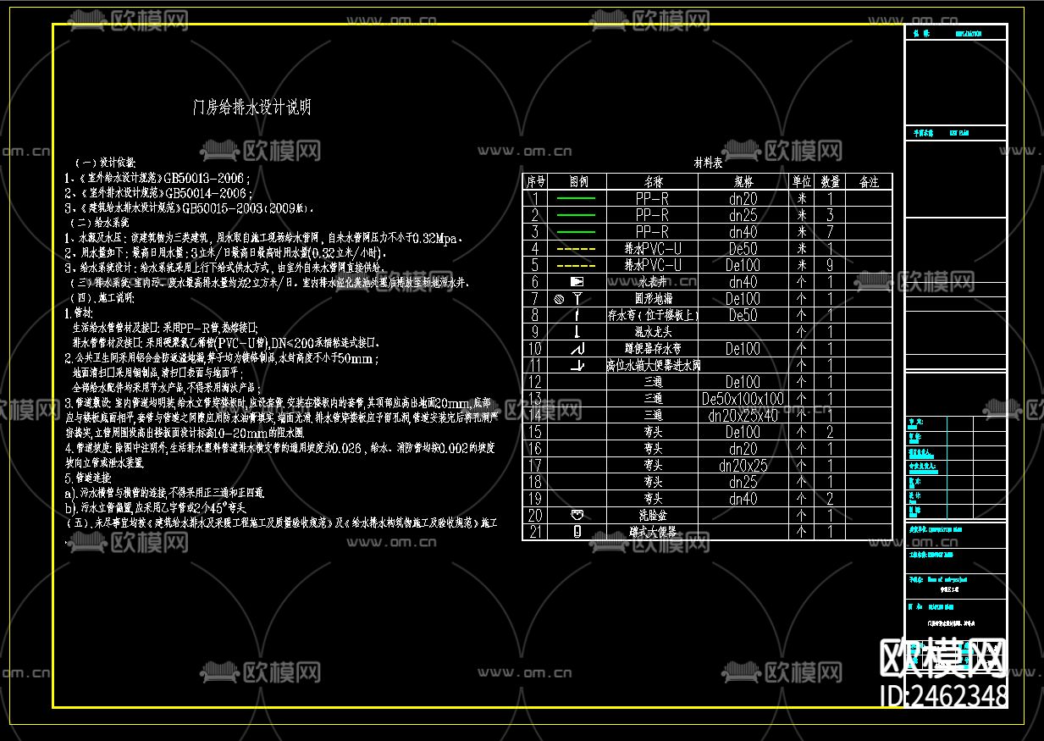Click the 单位 column header
Screen dimensions: 1044x741
tap(801, 182)
